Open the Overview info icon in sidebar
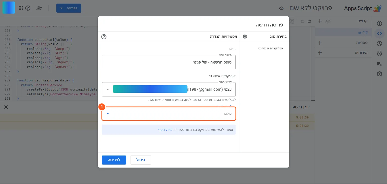 (379, 23)
